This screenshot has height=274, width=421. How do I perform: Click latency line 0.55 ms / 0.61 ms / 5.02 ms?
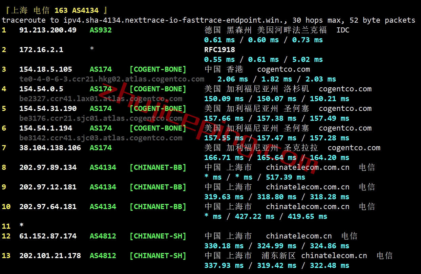(264, 60)
